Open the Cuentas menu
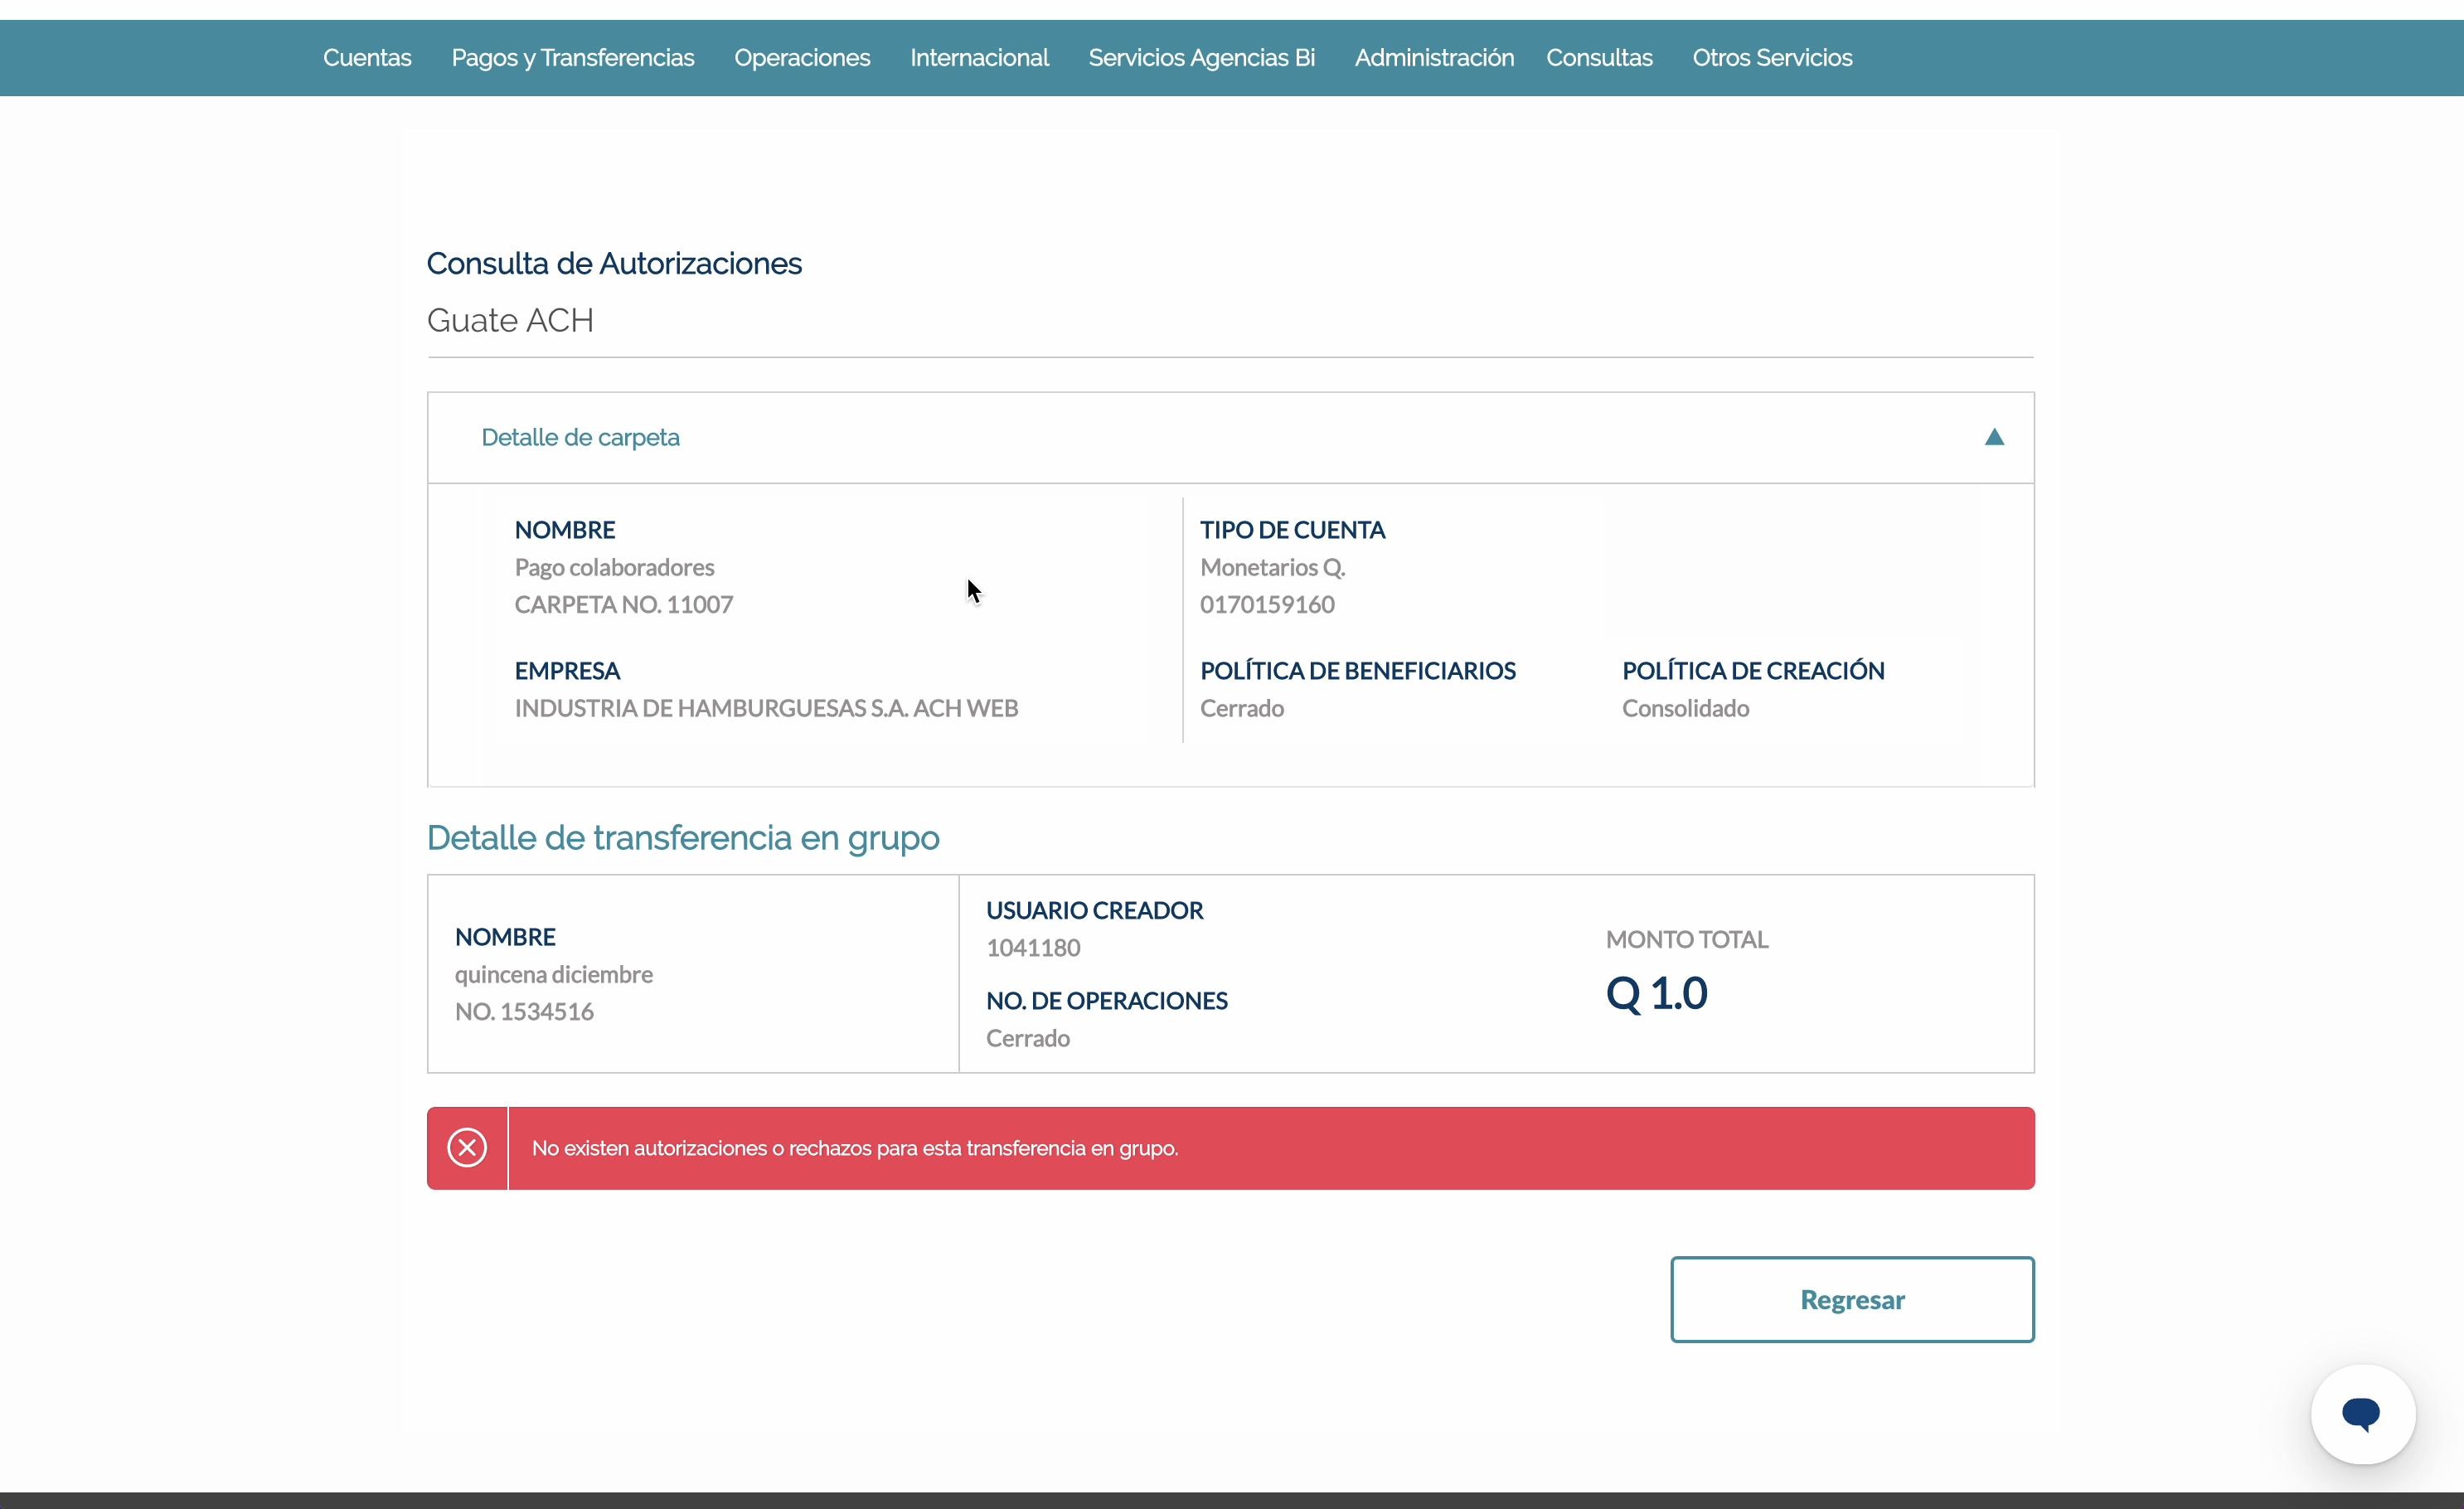Viewport: 2464px width, 1509px height. pyautogui.click(x=367, y=58)
